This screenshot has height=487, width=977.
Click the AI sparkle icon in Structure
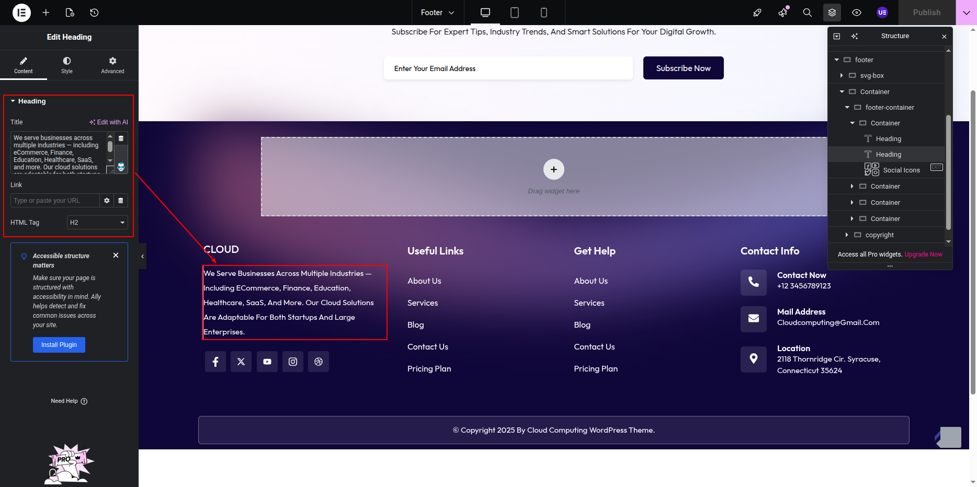pyautogui.click(x=855, y=36)
